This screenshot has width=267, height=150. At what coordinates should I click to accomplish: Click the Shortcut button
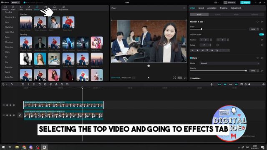(229, 2)
